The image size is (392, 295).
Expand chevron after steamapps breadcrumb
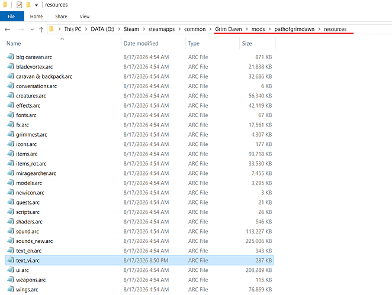[x=179, y=29]
